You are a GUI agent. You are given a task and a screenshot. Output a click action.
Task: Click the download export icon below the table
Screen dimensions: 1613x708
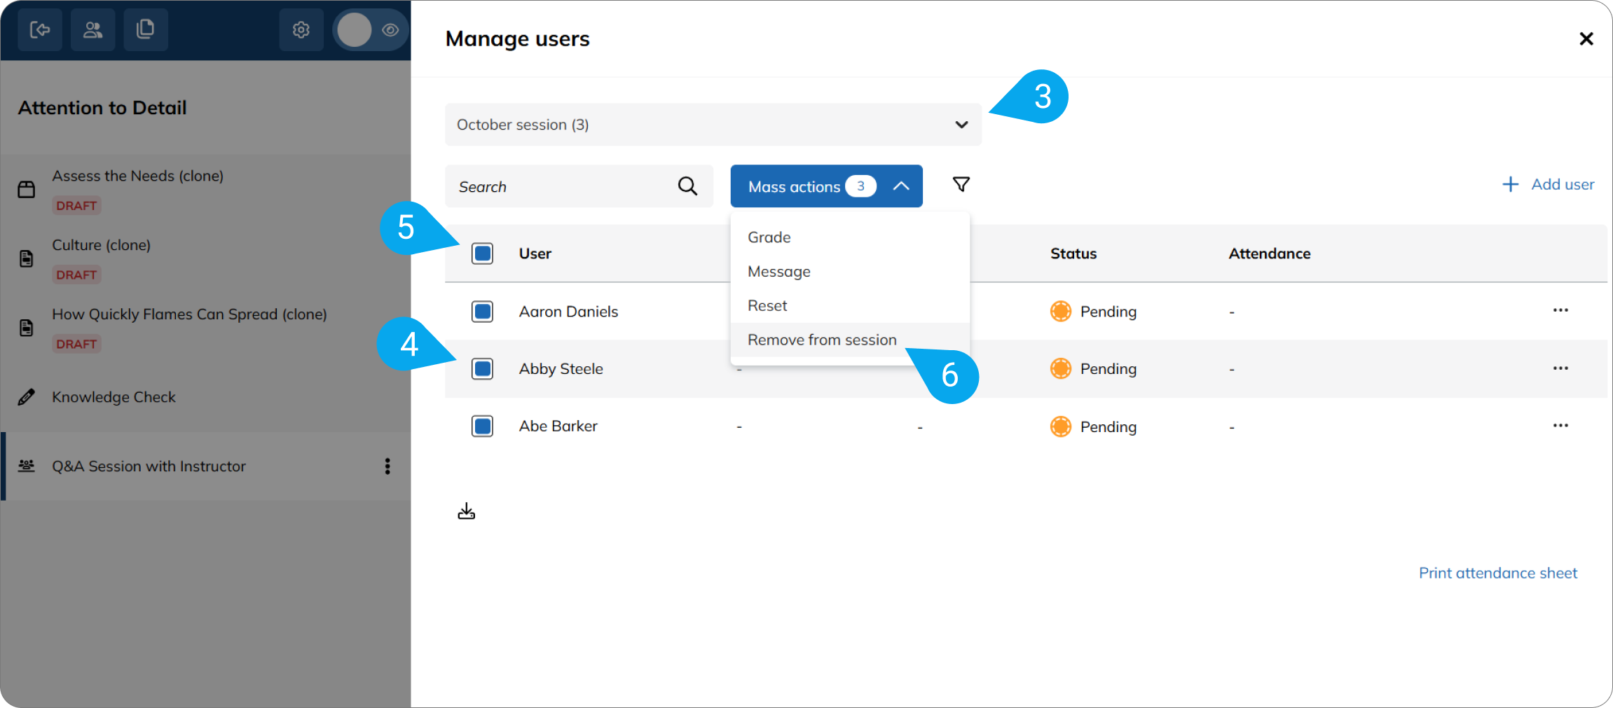click(x=467, y=511)
